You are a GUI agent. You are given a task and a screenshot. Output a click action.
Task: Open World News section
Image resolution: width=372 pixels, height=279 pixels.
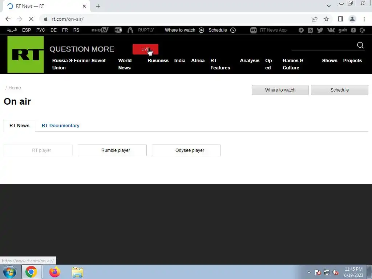[x=125, y=64]
